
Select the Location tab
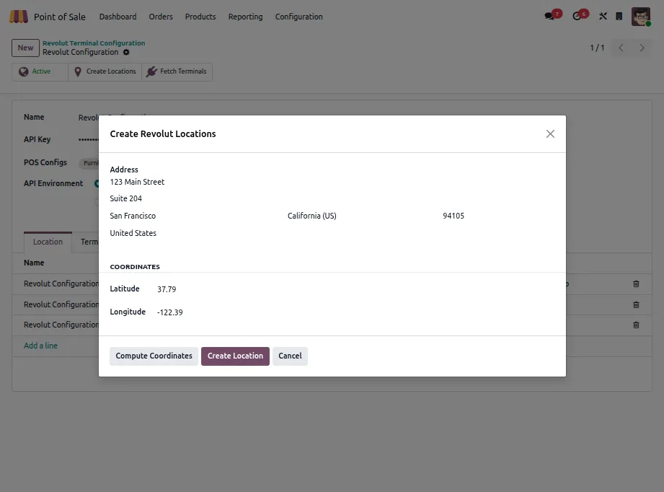[x=48, y=242]
